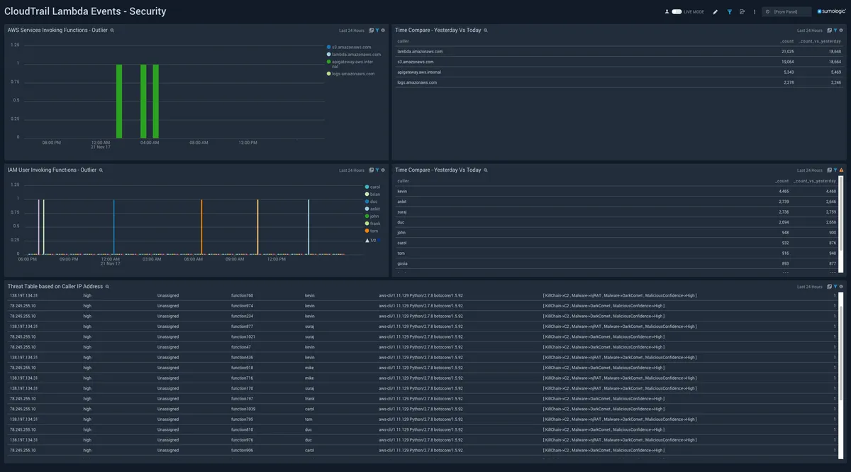Click the Sumo Logic logo
Viewport: 851px width, 472px height.
830,12
